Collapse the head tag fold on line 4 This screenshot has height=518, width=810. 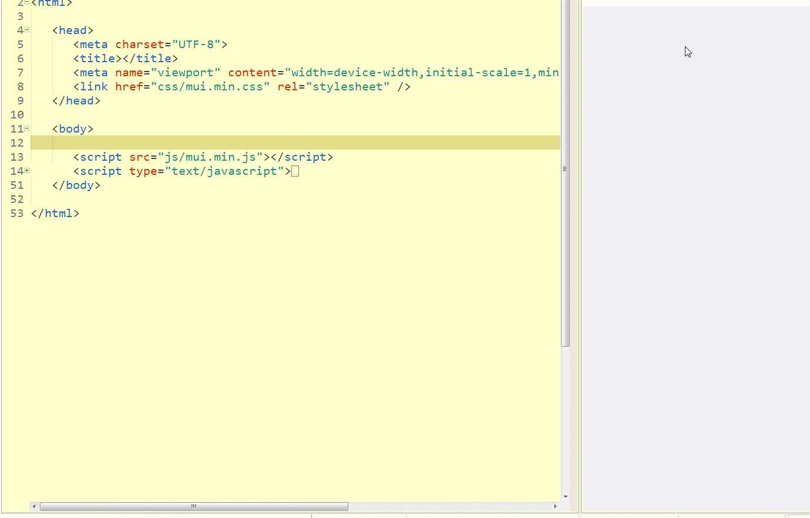[x=27, y=30]
